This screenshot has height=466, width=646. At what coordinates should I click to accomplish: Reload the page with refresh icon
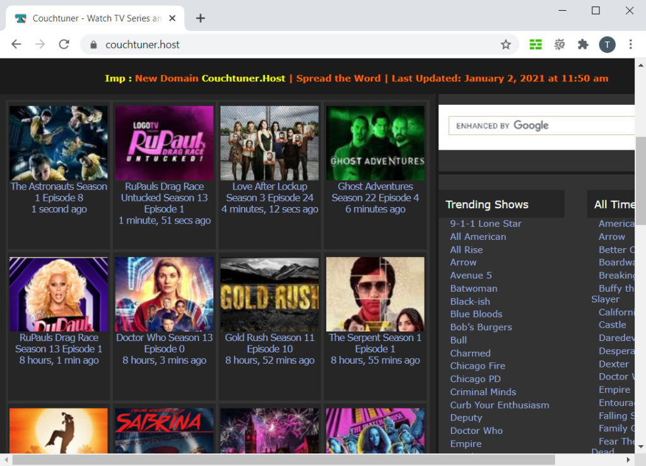point(64,45)
